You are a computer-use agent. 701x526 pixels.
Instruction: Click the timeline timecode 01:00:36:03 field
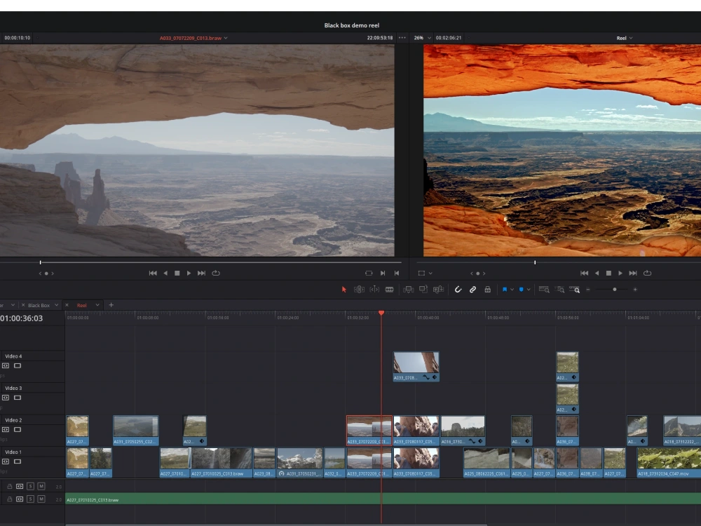(22, 318)
